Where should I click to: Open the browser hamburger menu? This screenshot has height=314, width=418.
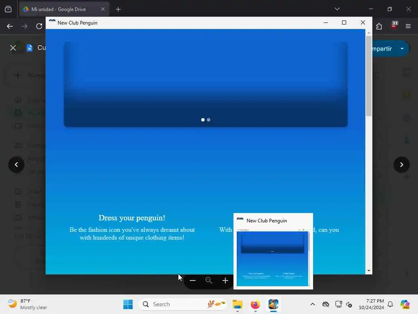408,26
